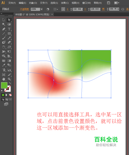Select the Blend tool
129x155 pixels.
(x=9, y=65)
